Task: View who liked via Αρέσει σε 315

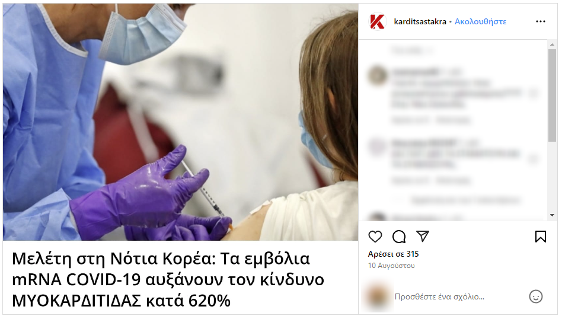Action: (x=393, y=254)
